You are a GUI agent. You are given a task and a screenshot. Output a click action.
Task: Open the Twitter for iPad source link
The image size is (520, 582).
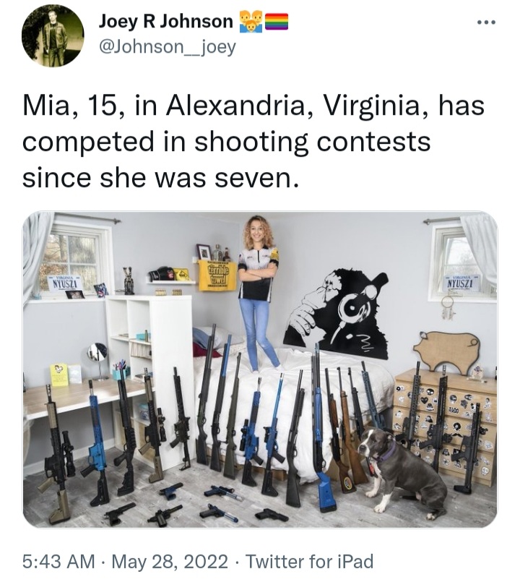coord(309,562)
